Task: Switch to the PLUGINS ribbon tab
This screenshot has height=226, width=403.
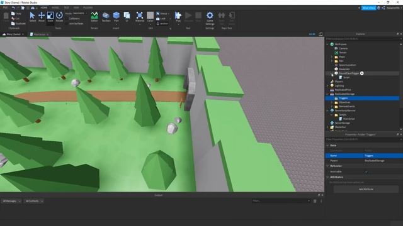Action: pyautogui.click(x=88, y=8)
